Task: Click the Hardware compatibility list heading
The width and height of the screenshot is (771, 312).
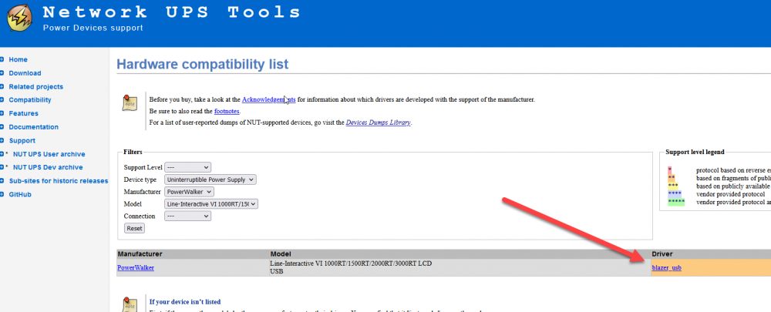Action: point(203,64)
